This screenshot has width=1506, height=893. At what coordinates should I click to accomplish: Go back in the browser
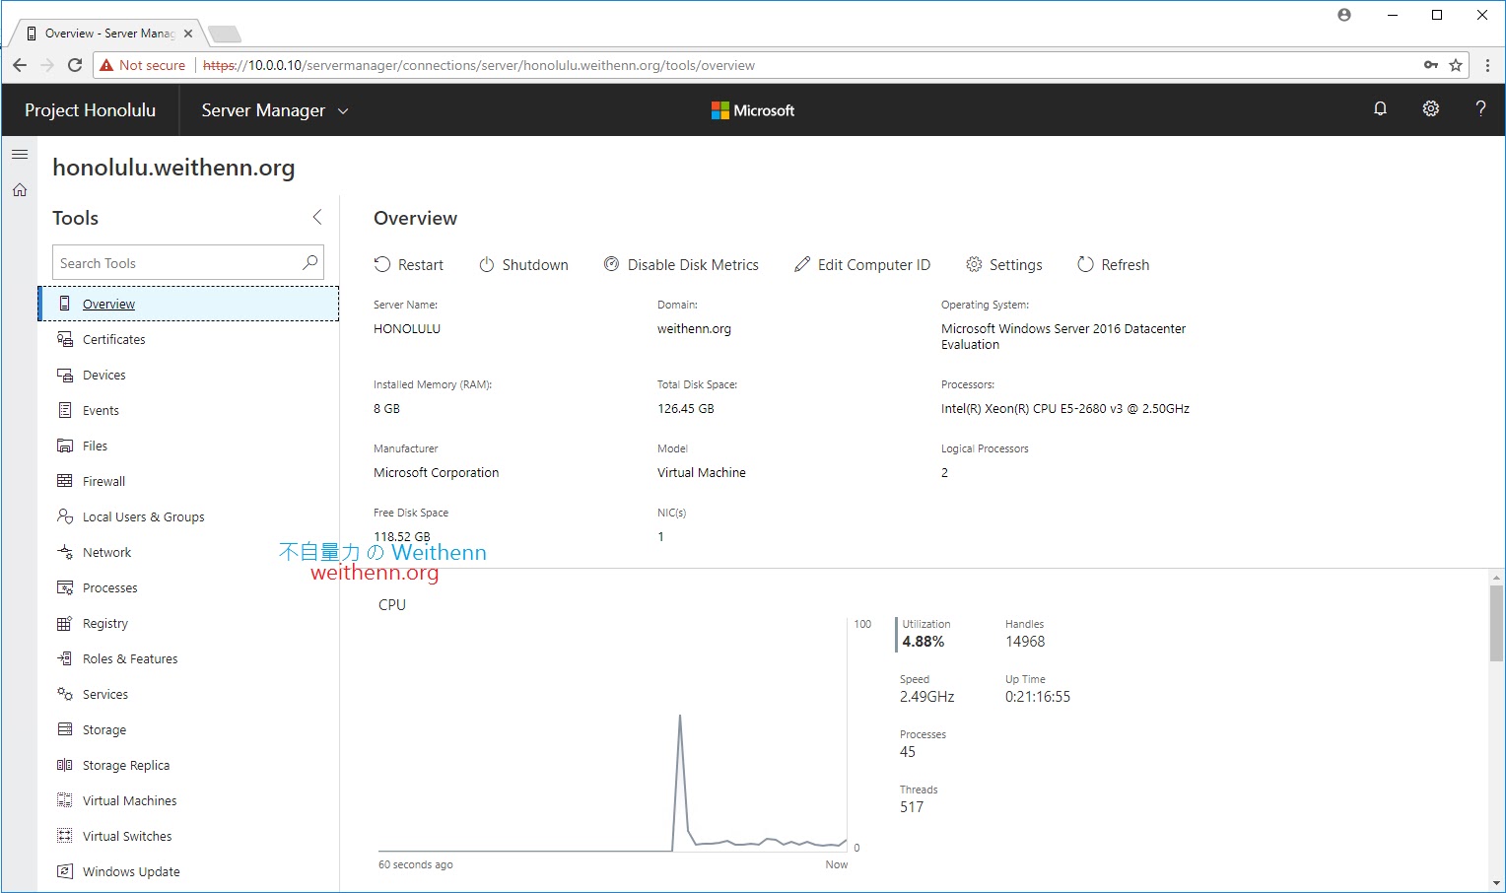click(x=20, y=65)
